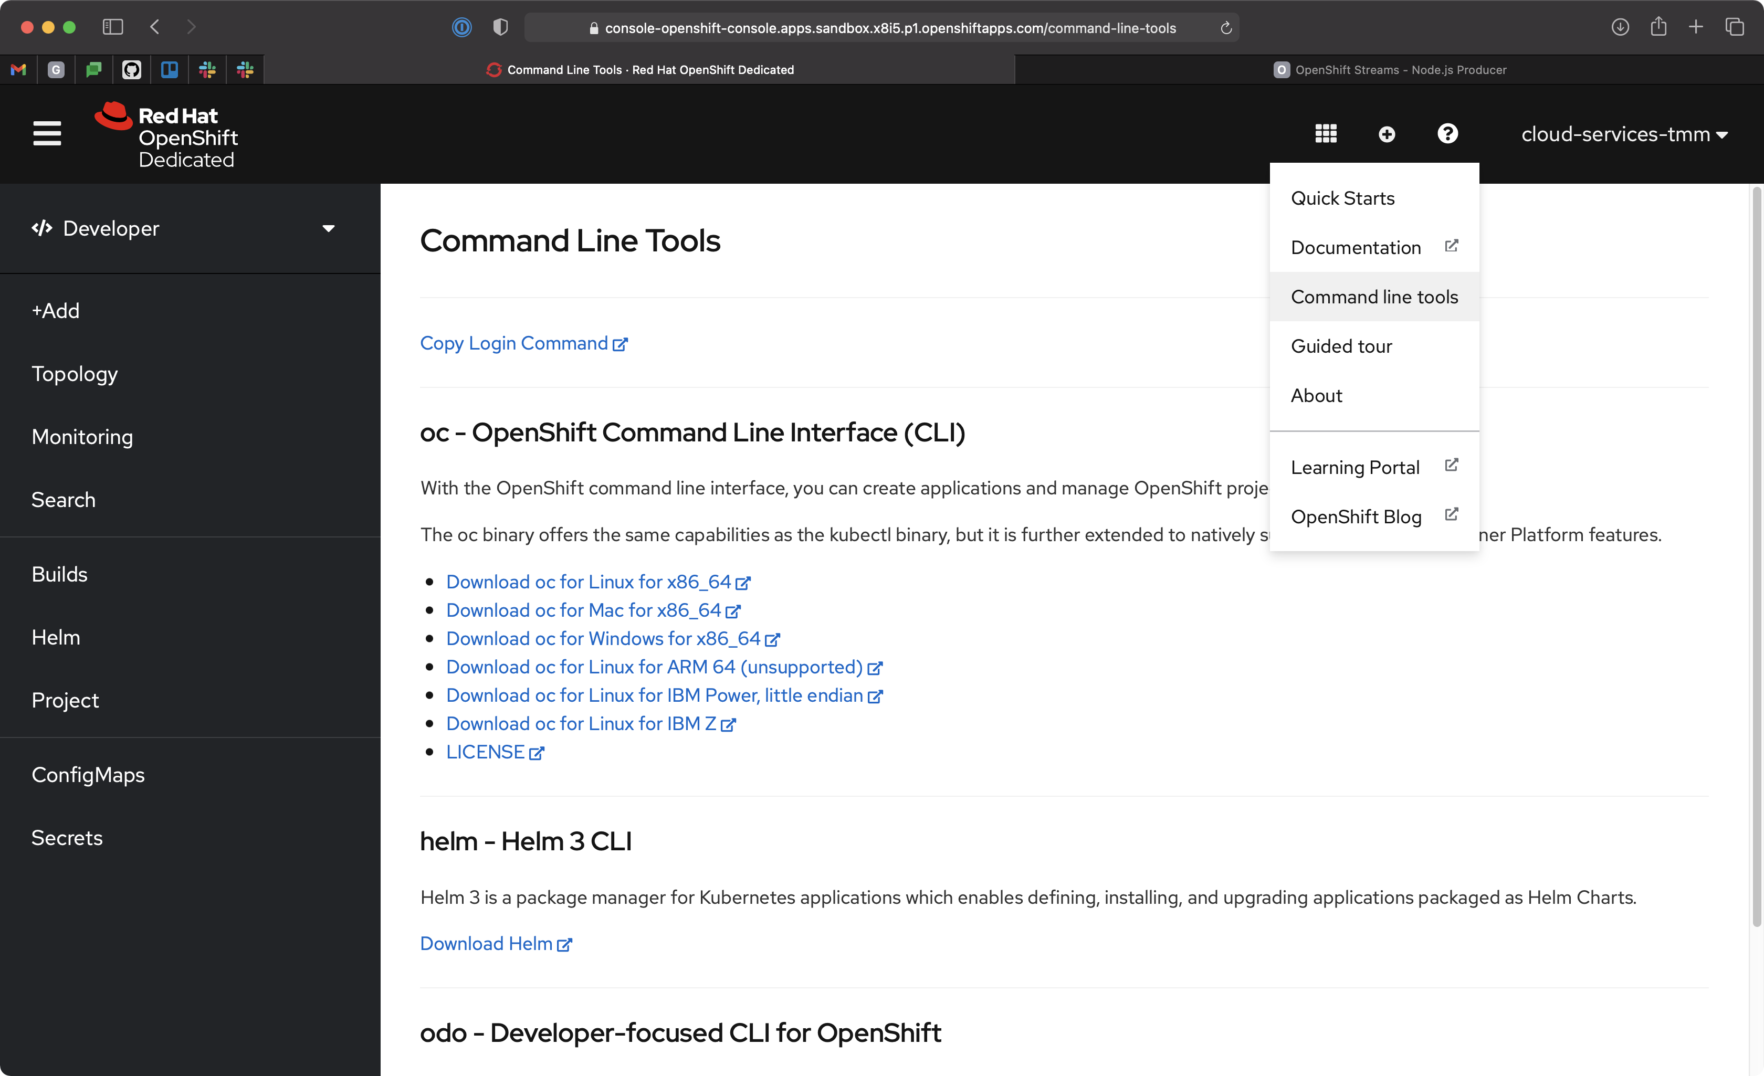
Task: Select the Quick Starts menu item
Action: pyautogui.click(x=1343, y=198)
